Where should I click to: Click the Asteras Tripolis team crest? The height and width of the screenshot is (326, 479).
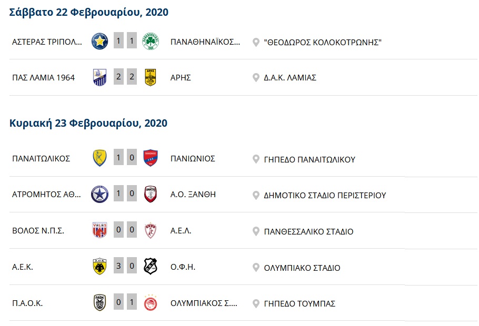click(x=99, y=41)
